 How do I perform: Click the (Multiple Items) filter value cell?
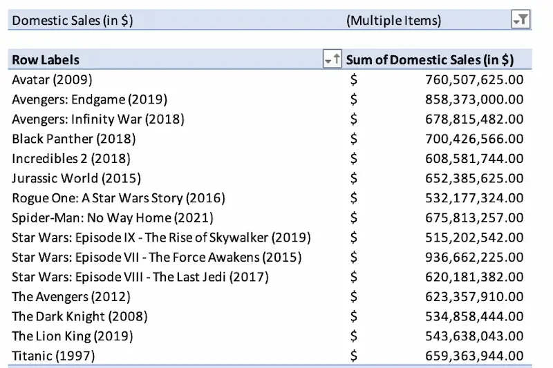click(393, 21)
